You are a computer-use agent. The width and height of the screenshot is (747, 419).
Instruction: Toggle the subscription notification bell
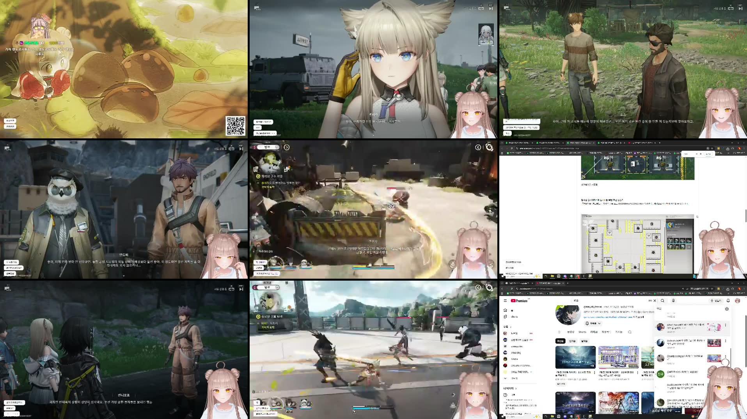coord(587,324)
